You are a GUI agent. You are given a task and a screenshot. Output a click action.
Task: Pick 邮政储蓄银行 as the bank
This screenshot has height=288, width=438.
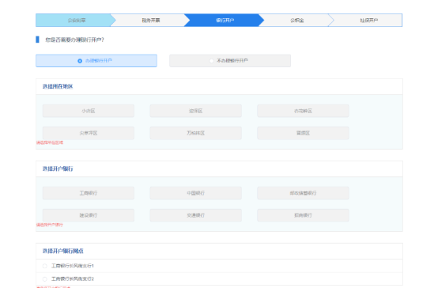(303, 193)
